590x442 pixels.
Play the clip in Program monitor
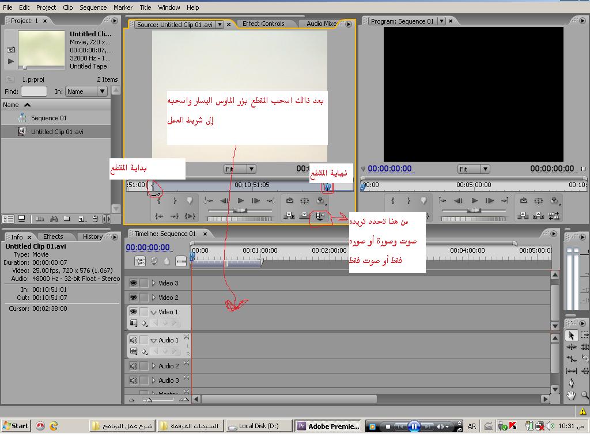click(x=474, y=201)
